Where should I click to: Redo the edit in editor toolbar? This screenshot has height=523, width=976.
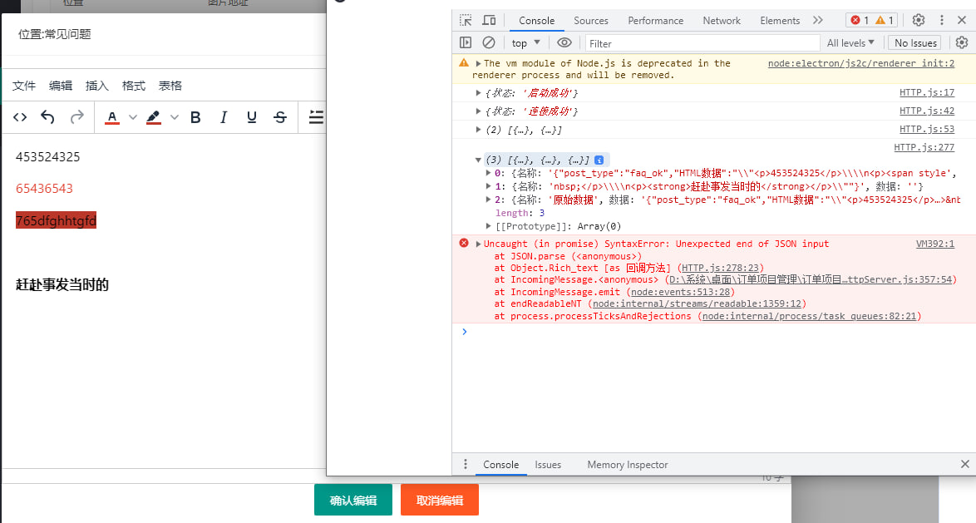pos(76,117)
